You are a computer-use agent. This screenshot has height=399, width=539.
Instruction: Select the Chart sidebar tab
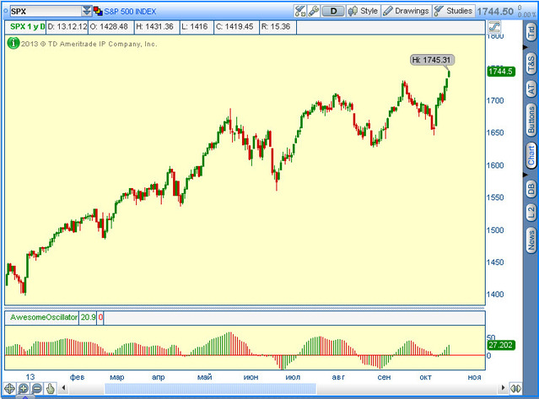point(531,155)
